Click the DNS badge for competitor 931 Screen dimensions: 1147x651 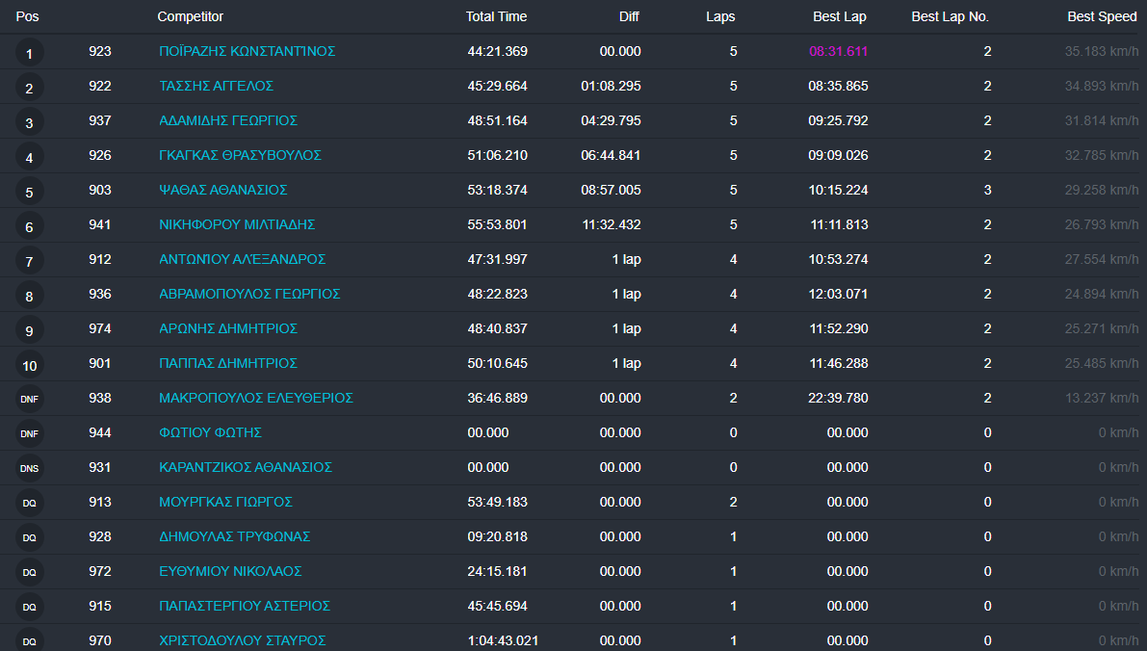point(29,468)
